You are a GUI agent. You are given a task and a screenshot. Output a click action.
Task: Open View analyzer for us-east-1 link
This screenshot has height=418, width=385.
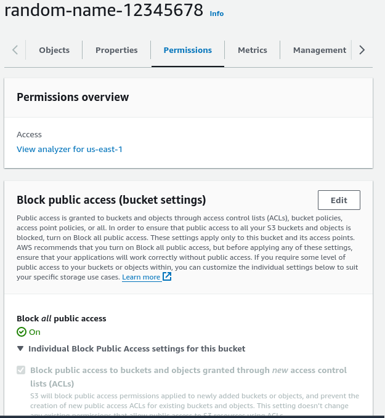tap(70, 149)
